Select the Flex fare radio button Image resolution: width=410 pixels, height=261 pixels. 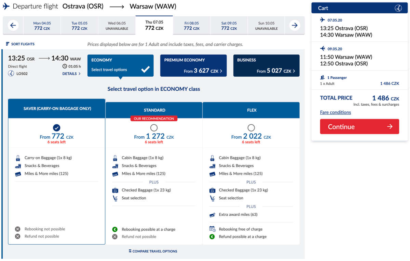pyautogui.click(x=251, y=128)
